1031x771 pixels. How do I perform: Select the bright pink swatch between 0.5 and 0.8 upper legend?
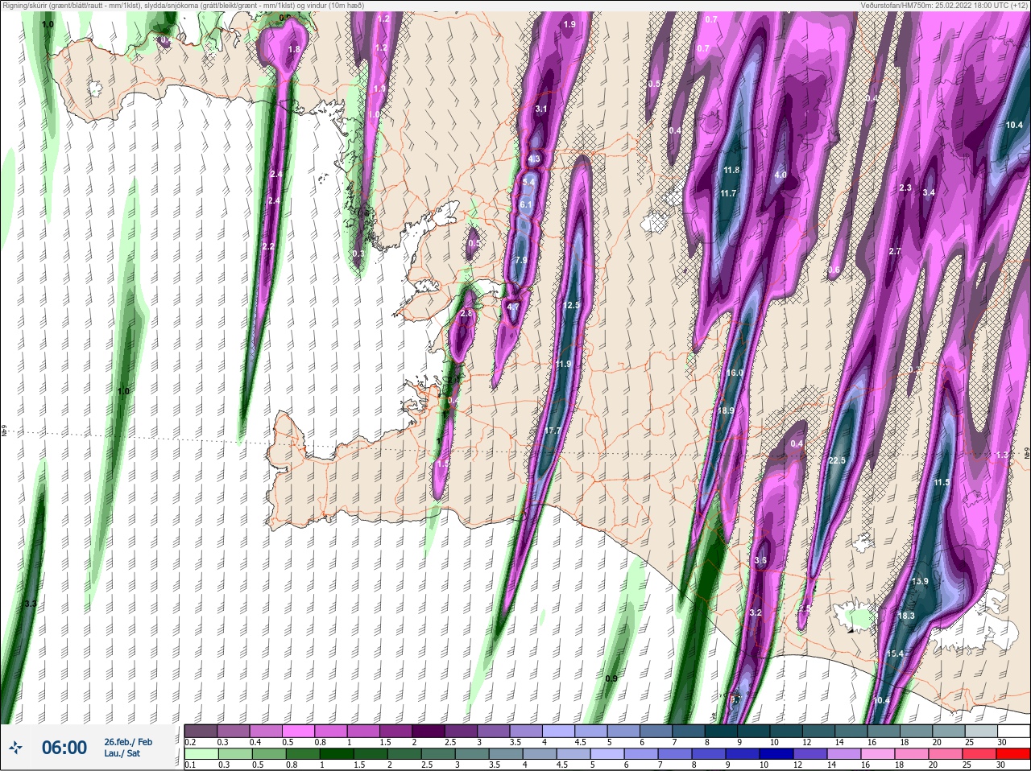coord(299,731)
